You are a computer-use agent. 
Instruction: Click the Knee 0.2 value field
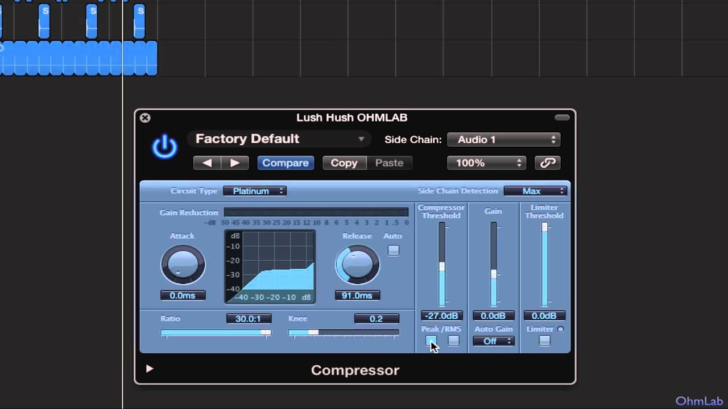[x=377, y=319]
